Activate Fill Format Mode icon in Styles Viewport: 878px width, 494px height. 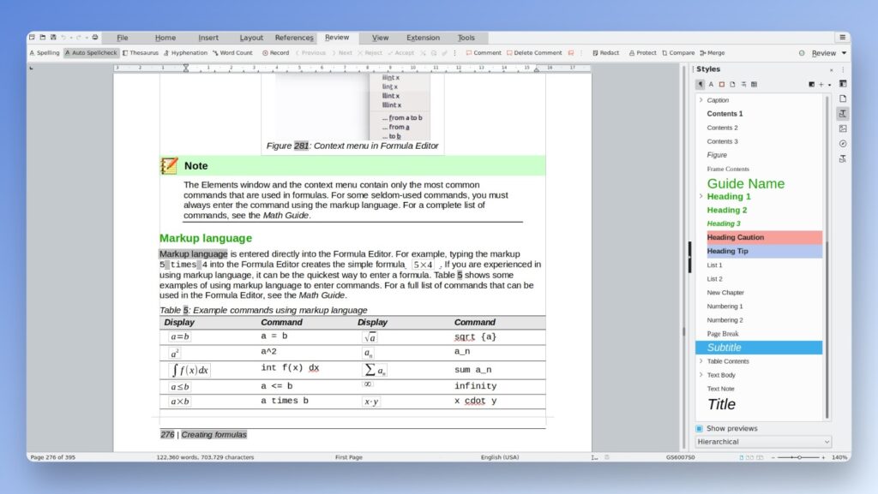pyautogui.click(x=811, y=85)
